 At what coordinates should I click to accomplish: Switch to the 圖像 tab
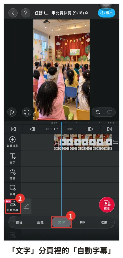click(x=40, y=222)
